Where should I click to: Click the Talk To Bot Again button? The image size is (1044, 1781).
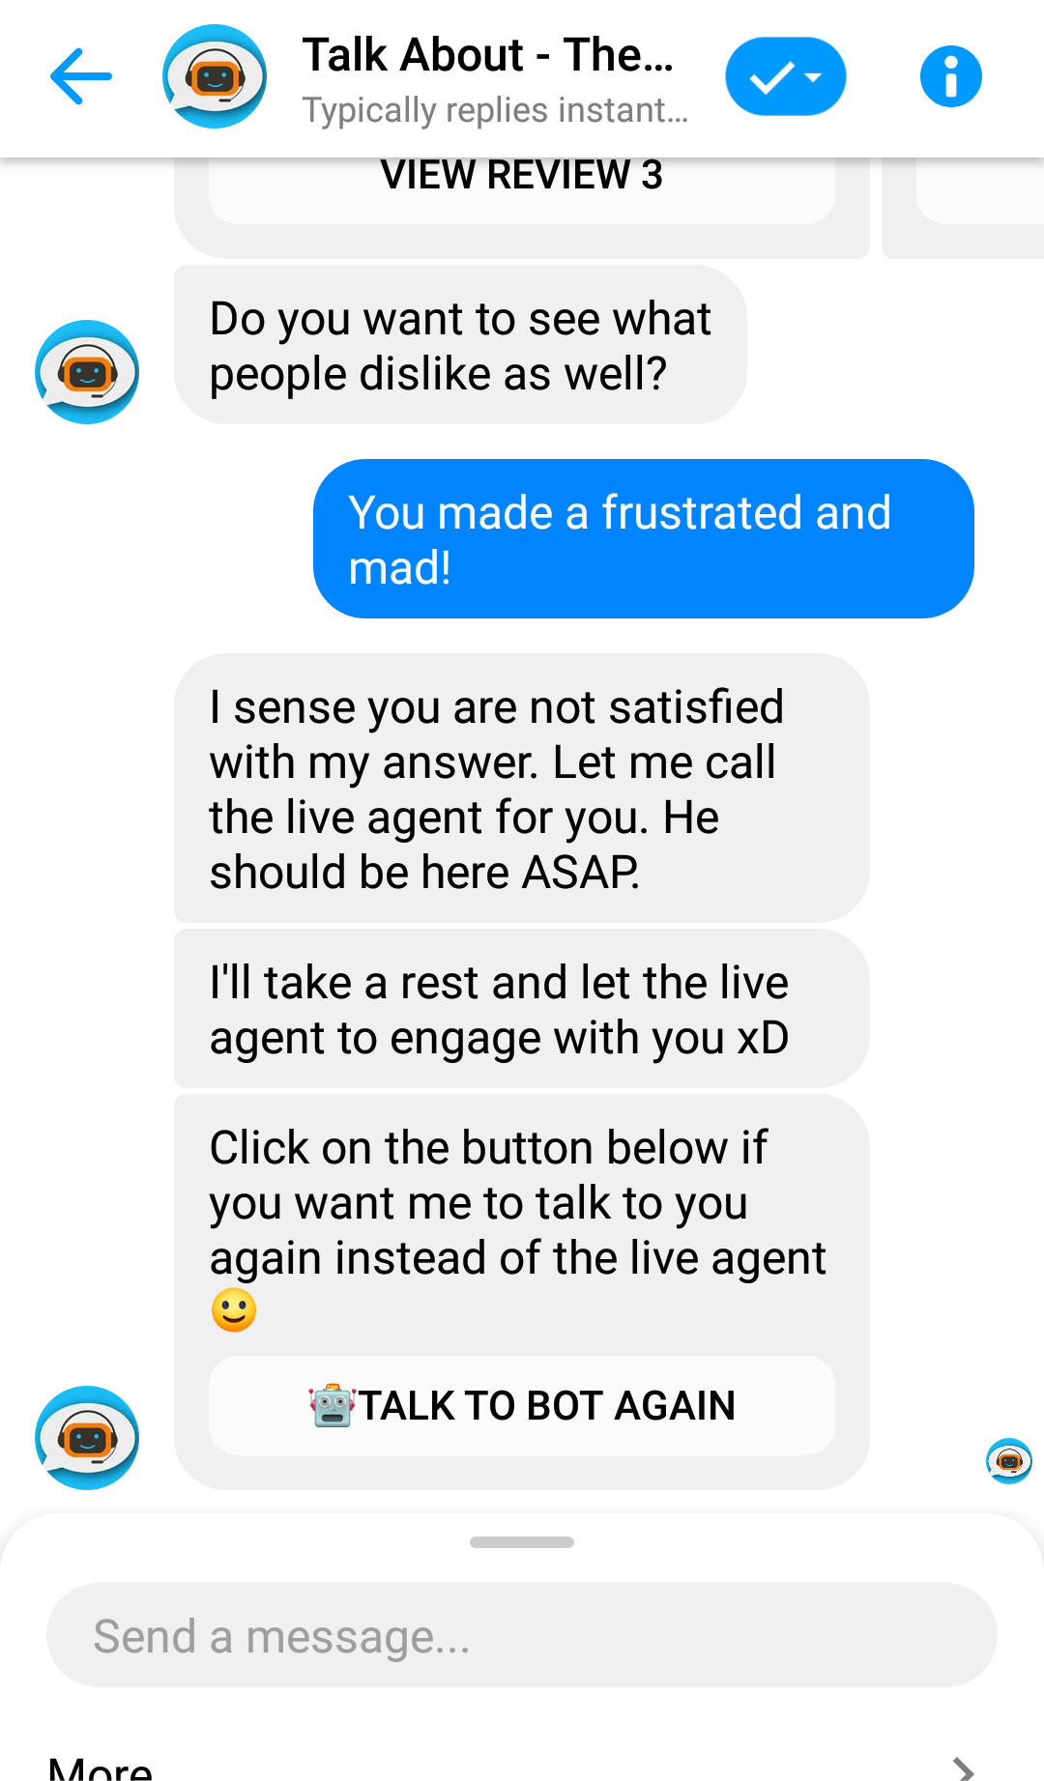522,1406
